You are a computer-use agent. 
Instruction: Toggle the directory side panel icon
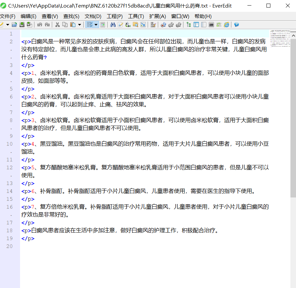196,25
